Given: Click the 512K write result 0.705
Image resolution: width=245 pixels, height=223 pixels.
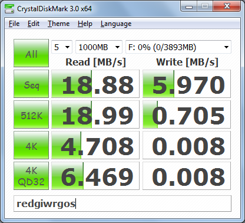Looking at the screenshot, I should [x=187, y=114].
